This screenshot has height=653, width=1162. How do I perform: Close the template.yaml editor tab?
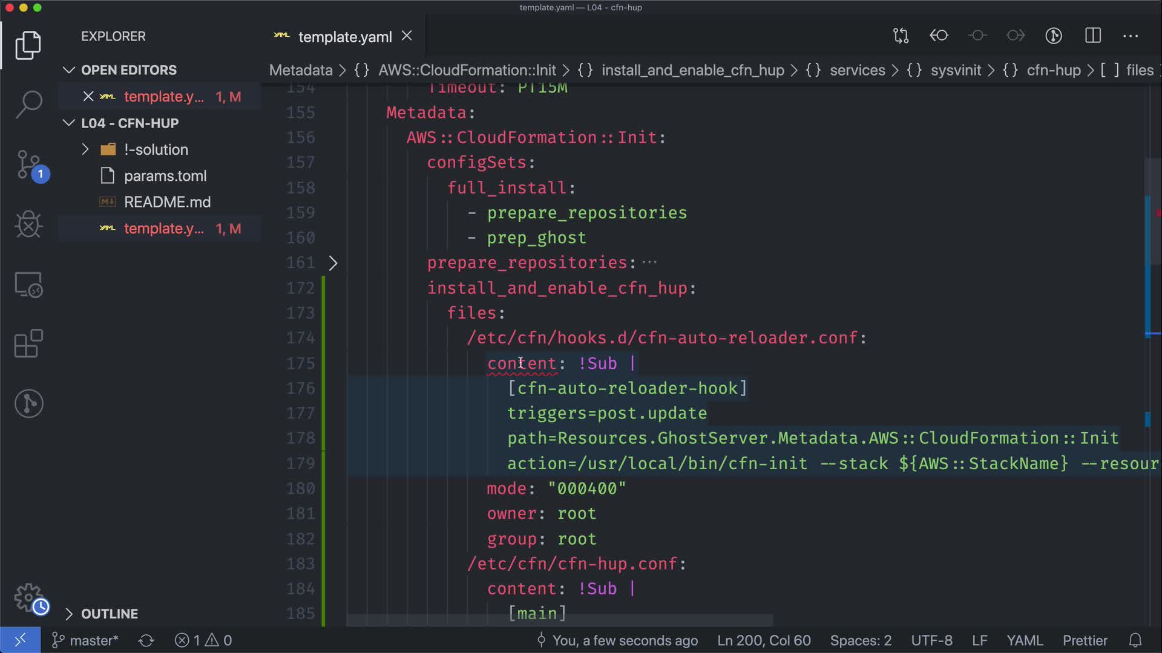pyautogui.click(x=407, y=36)
